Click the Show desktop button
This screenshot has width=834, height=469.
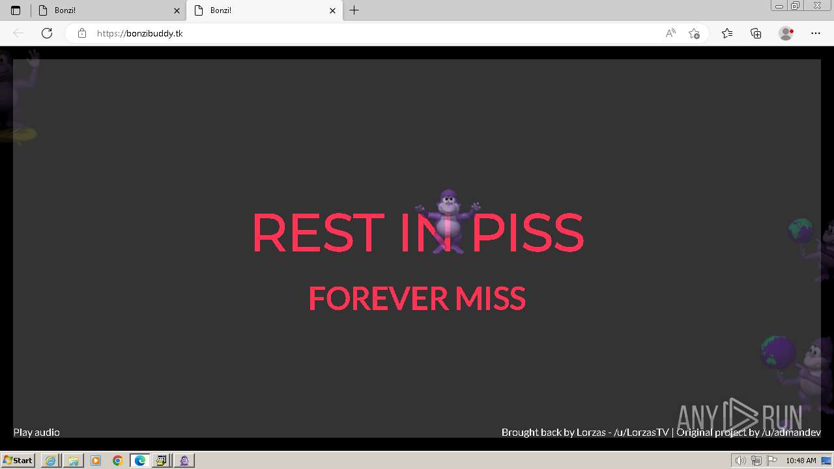(x=827, y=461)
